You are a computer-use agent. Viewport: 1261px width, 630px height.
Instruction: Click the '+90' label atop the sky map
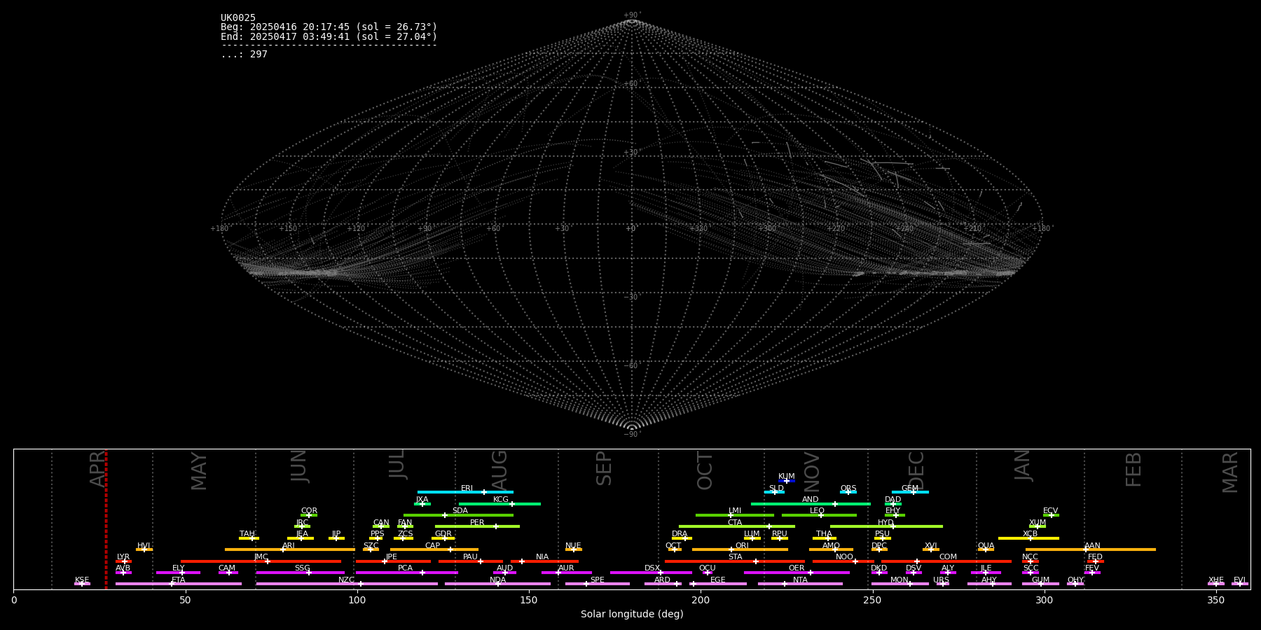(631, 15)
